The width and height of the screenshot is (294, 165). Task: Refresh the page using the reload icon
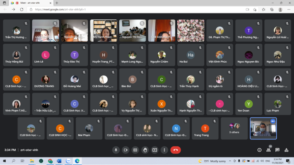(x=21, y=9)
